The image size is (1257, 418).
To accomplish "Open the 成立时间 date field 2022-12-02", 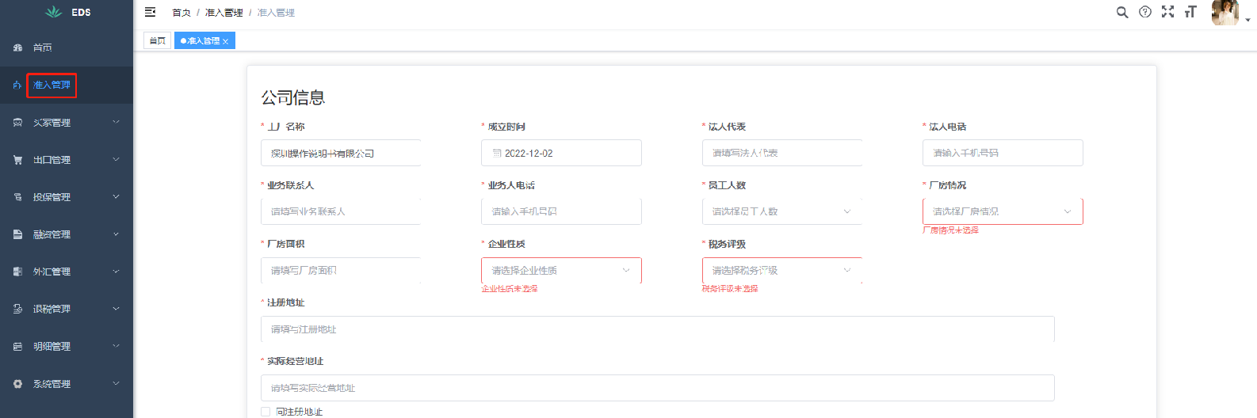I will coord(561,153).
